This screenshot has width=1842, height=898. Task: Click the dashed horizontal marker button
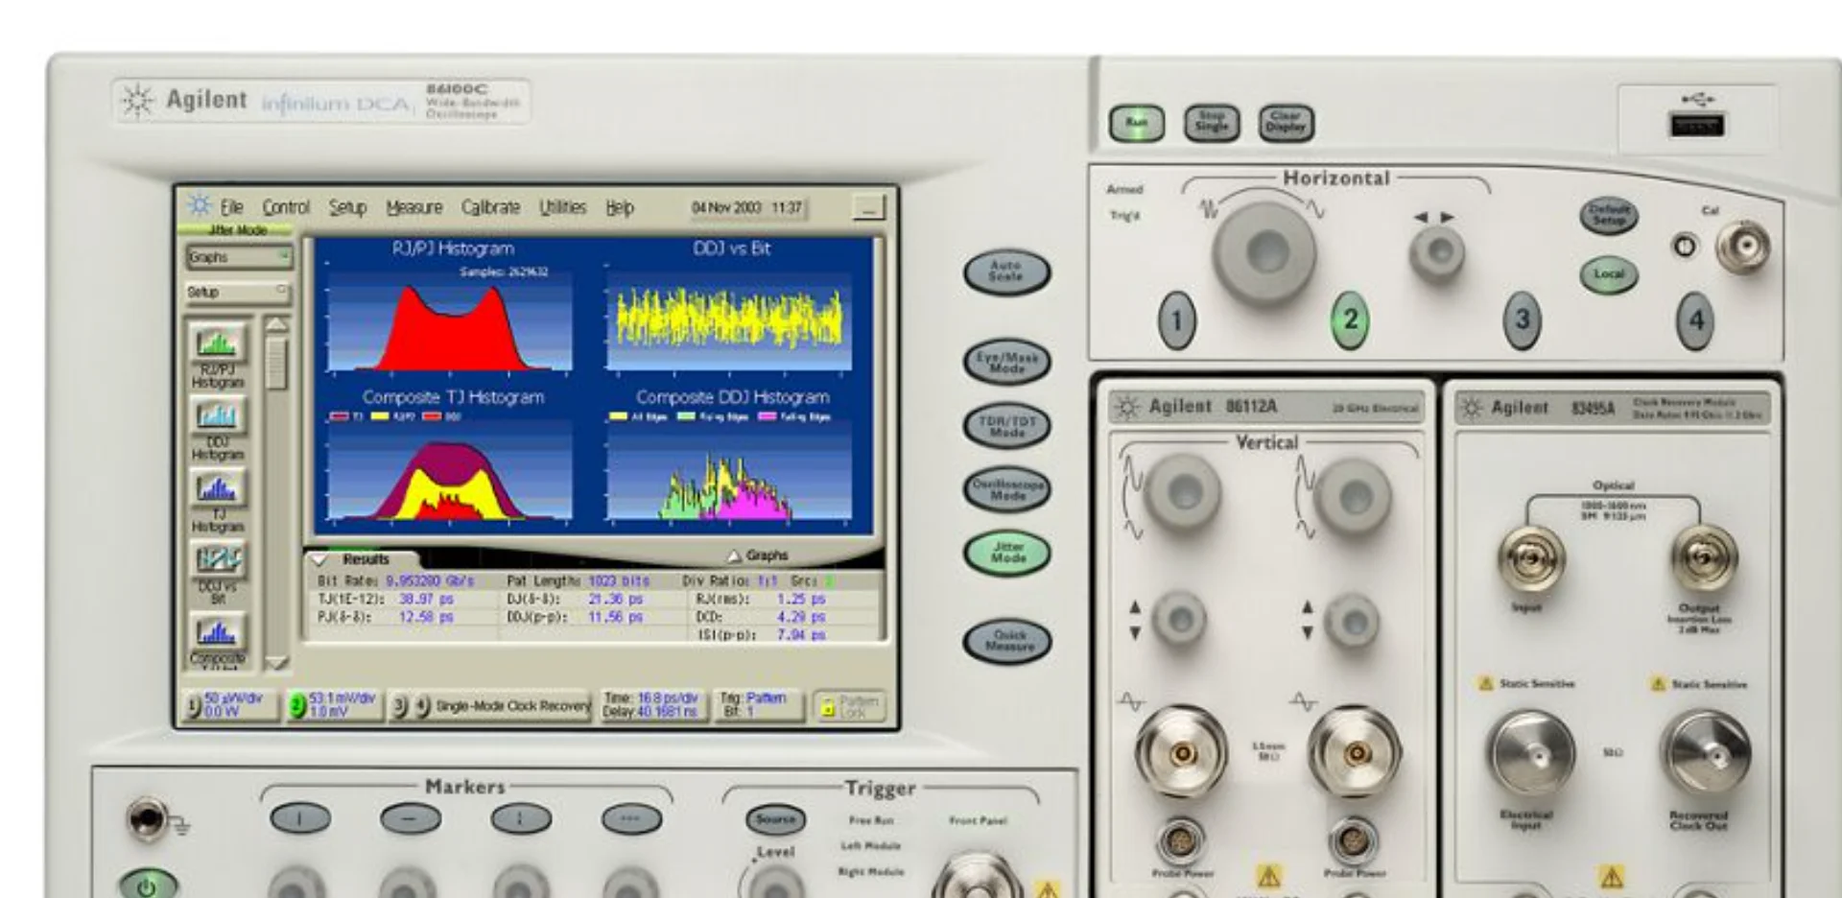[631, 818]
